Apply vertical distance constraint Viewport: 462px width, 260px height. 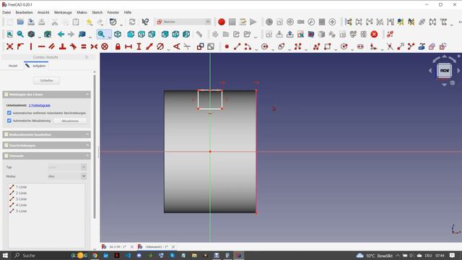[x=139, y=46]
